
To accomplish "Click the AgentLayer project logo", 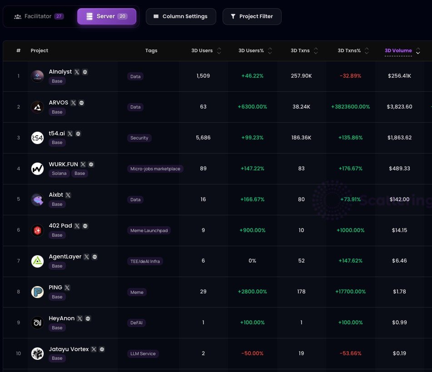I will (37, 261).
